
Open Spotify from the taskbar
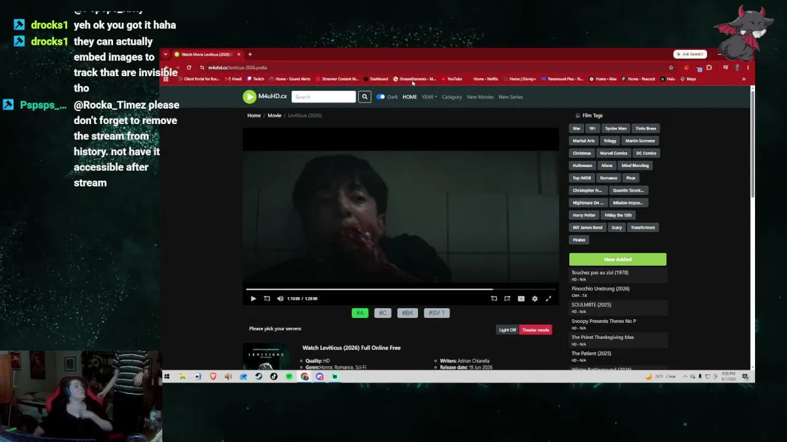[x=289, y=376]
